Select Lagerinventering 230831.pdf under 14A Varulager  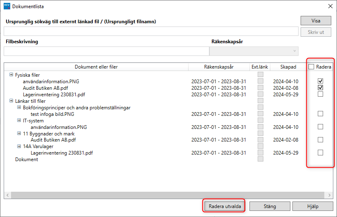point(62,153)
